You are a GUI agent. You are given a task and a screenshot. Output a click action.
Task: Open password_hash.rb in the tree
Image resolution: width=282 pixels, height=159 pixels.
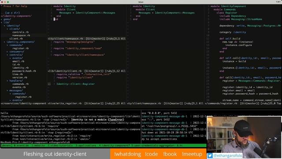pyautogui.click(x=24, y=71)
